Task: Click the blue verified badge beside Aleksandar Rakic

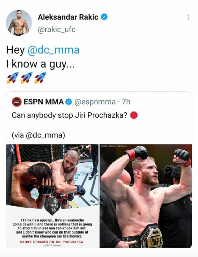Action: [x=104, y=17]
